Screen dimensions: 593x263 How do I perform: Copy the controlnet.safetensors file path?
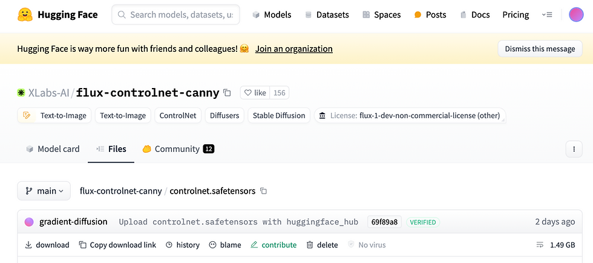point(263,191)
